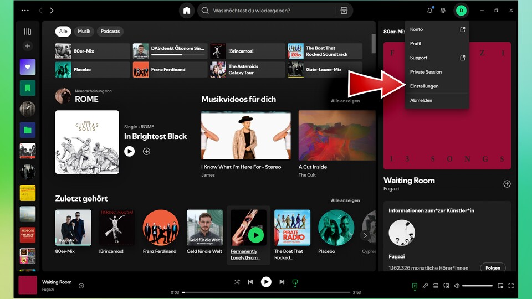Image resolution: width=532 pixels, height=299 pixels.
Task: Open The Asteroids Galaxy Tour tile
Action: (x=247, y=70)
